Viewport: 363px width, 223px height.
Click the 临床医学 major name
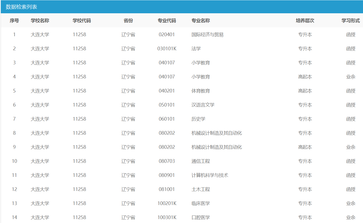(201, 203)
